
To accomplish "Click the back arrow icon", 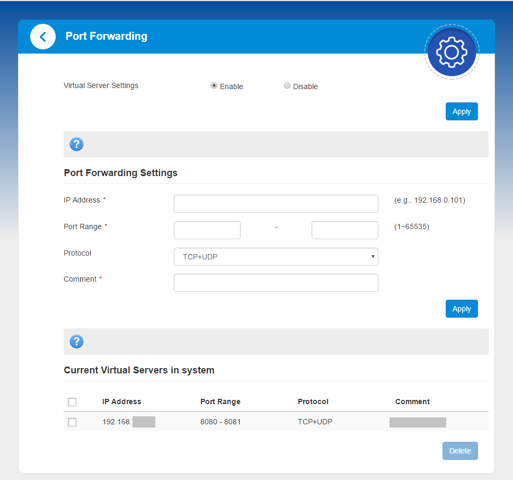I will coord(43,37).
